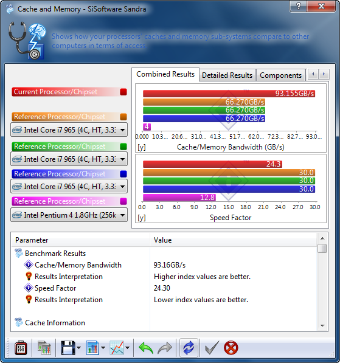
Task: Click the diamond icon beside Cache/Memory Bandwidth
Action: 29,264
